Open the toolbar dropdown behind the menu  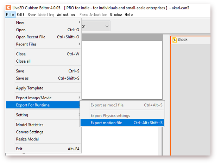[96, 26]
